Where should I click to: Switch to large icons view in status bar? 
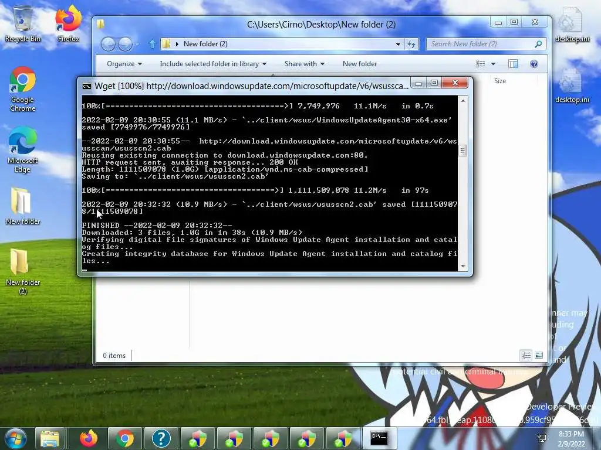pyautogui.click(x=539, y=356)
